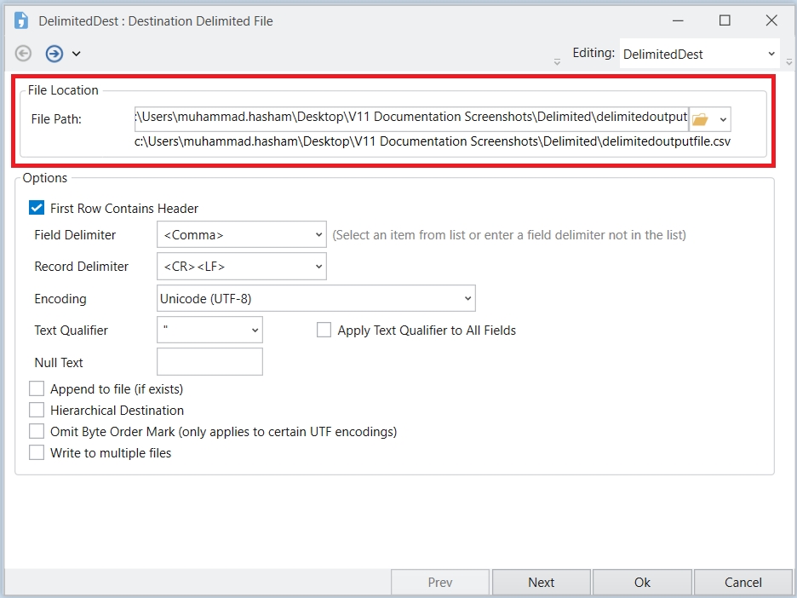797x598 pixels.
Task: Expand the Text Qualifier combo box
Action: [x=209, y=330]
